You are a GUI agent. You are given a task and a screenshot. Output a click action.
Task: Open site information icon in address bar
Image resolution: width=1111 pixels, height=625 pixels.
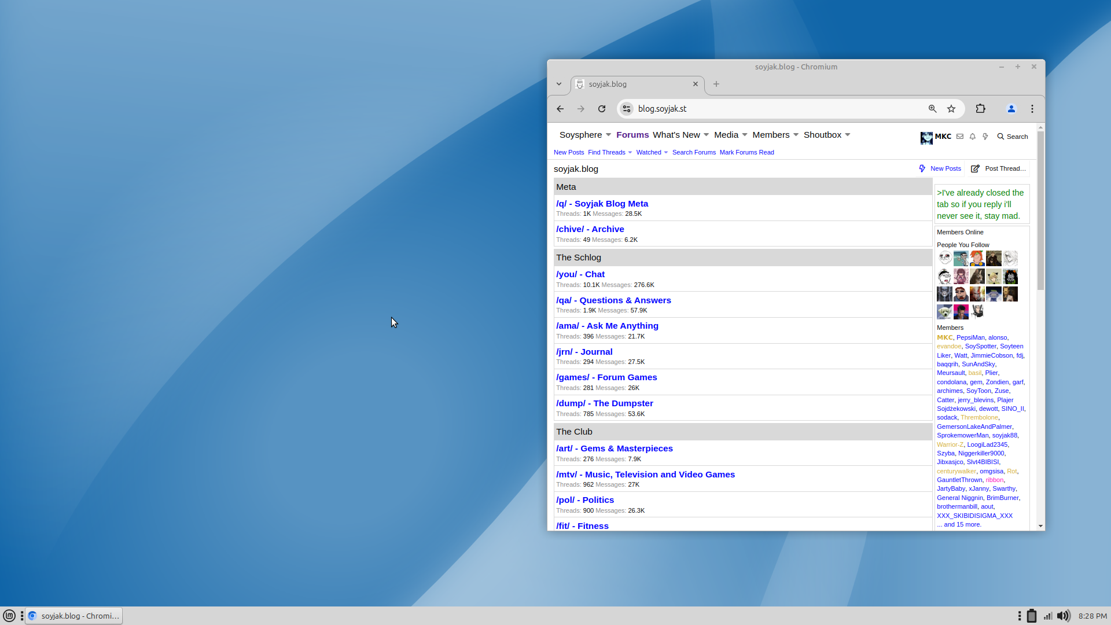point(627,109)
